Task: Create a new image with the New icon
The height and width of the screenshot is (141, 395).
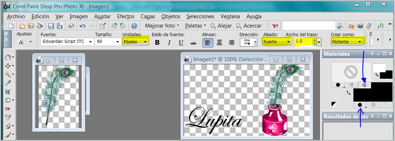Action: tap(11, 26)
